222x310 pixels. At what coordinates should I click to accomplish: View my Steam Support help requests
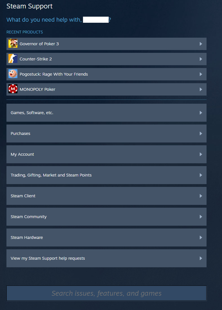pos(106,258)
